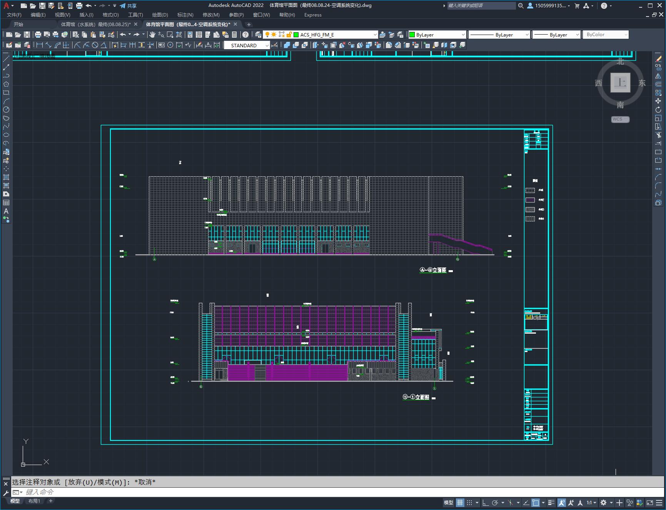
Task: Click the Linear dimension tool
Action: (x=39, y=45)
